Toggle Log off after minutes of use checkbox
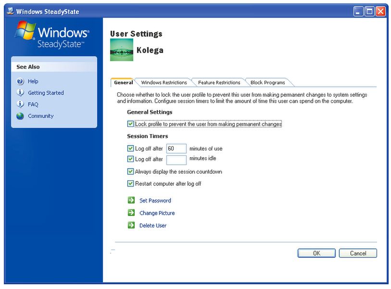 [130, 149]
